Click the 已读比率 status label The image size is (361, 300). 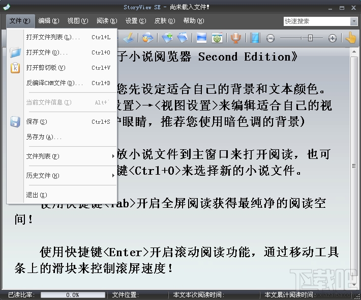click(x=21, y=295)
